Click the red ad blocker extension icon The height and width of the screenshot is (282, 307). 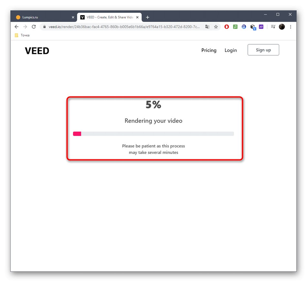(x=227, y=27)
